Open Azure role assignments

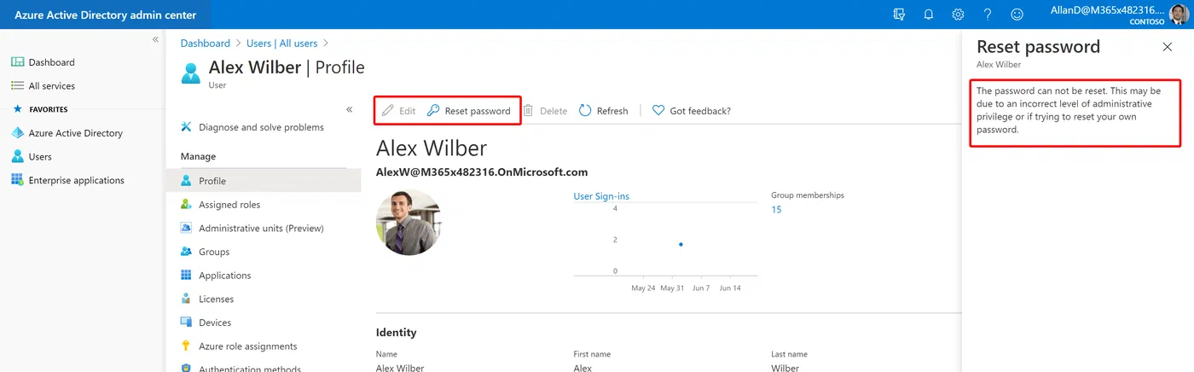(x=247, y=346)
